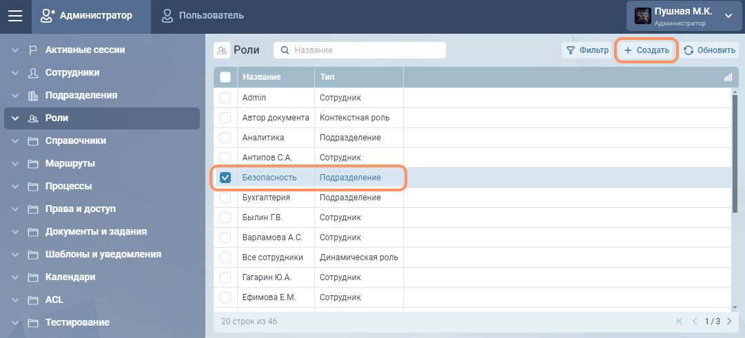Image resolution: width=745 pixels, height=338 pixels.
Task: Click the Обновить refresh button
Action: click(710, 50)
